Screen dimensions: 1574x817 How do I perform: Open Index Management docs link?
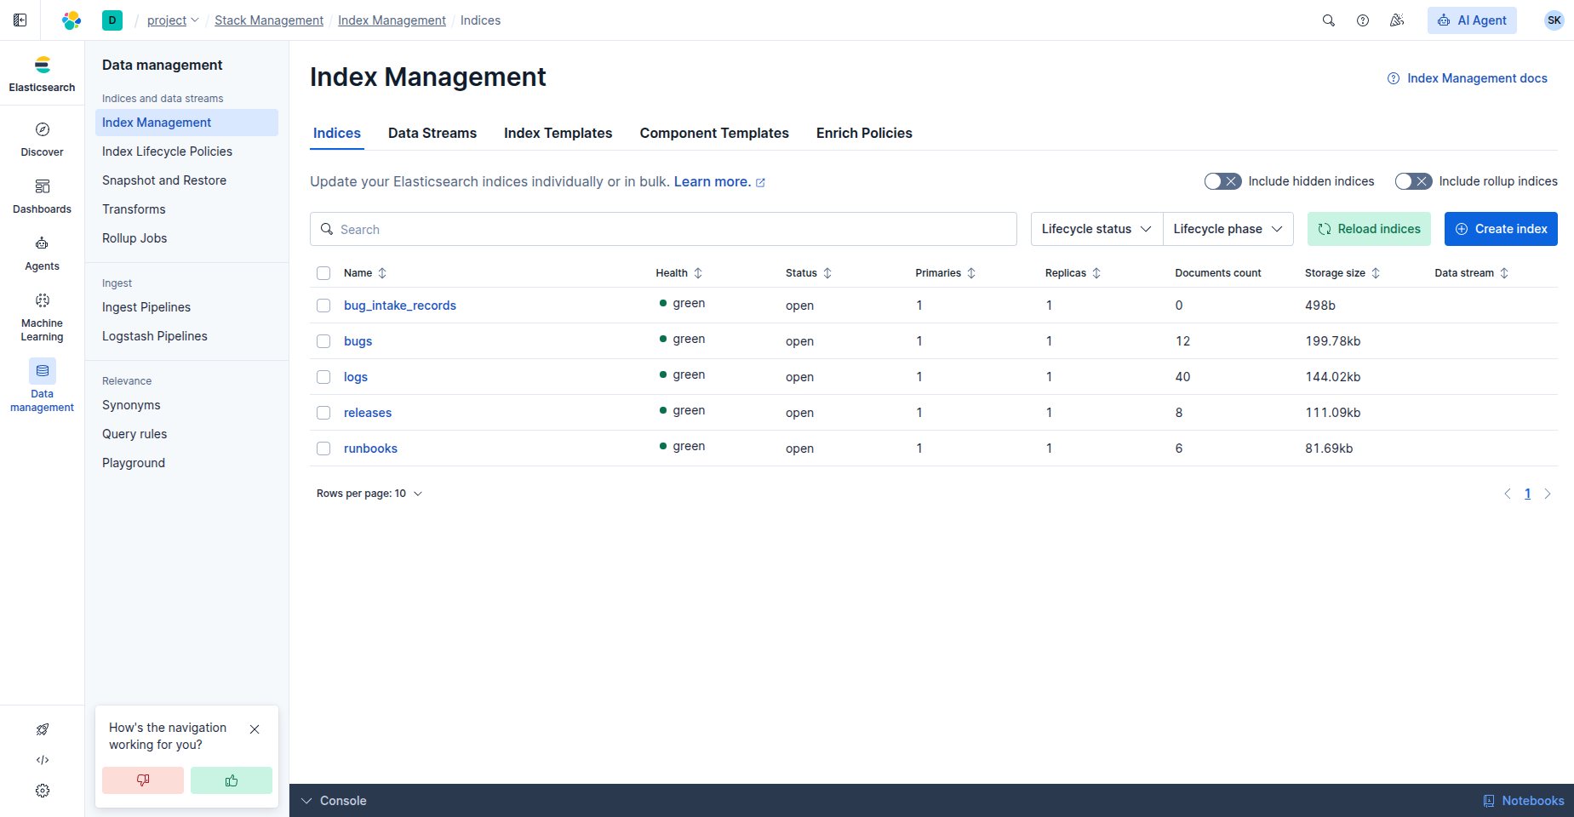coord(1468,78)
